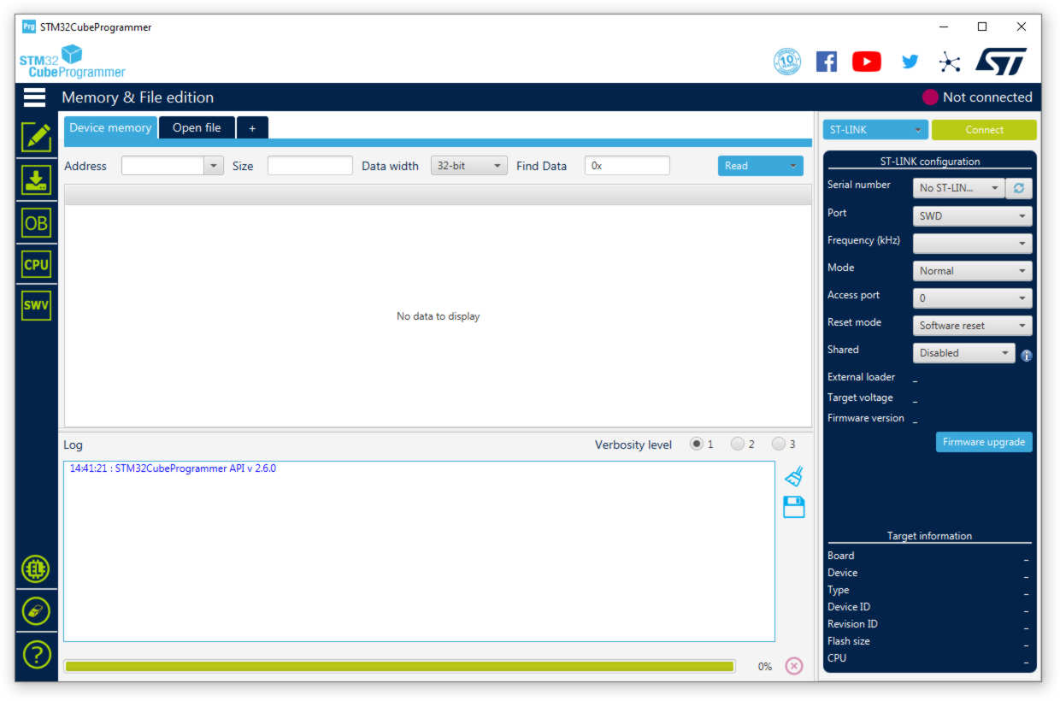This screenshot has width=1060, height=701.
Task: Open the Shared Disabled dropdown
Action: 964,353
